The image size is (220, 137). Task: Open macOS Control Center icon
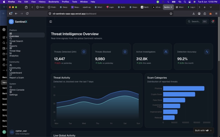[190, 2]
